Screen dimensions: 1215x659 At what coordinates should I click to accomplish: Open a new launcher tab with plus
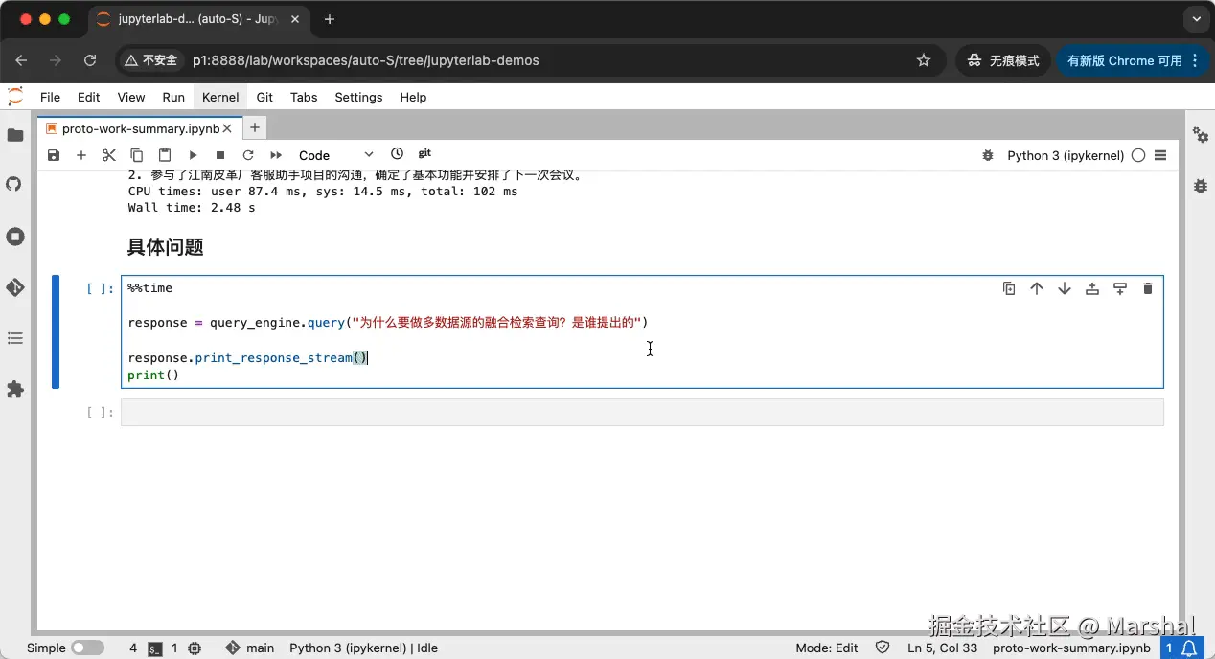coord(254,127)
